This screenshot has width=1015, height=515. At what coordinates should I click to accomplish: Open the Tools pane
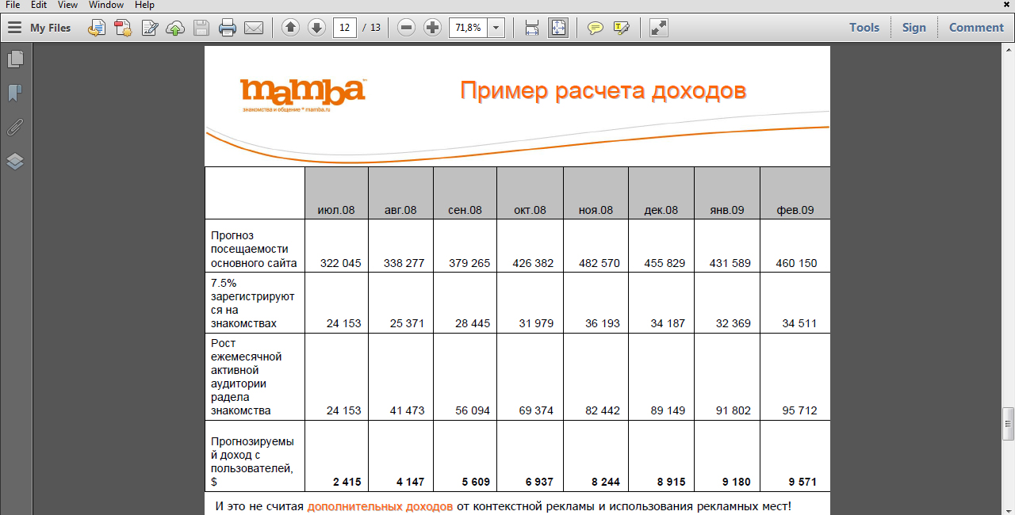point(864,28)
